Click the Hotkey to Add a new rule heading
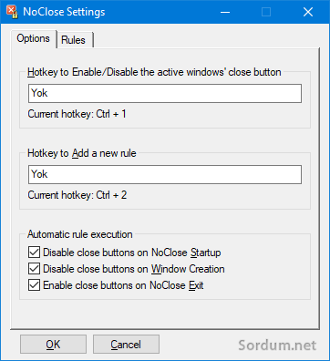Image resolution: width=330 pixels, height=361 pixels. tap(82, 153)
